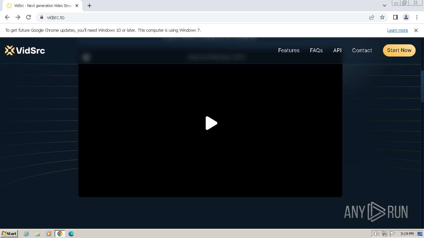Open the Windows Start menu
424x238 pixels.
coord(9,233)
